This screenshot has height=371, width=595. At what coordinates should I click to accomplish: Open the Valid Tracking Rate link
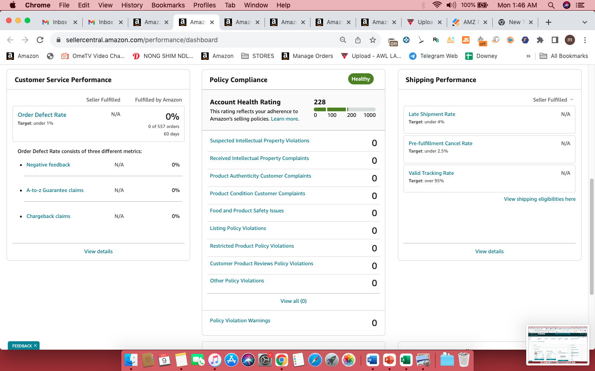(x=431, y=173)
